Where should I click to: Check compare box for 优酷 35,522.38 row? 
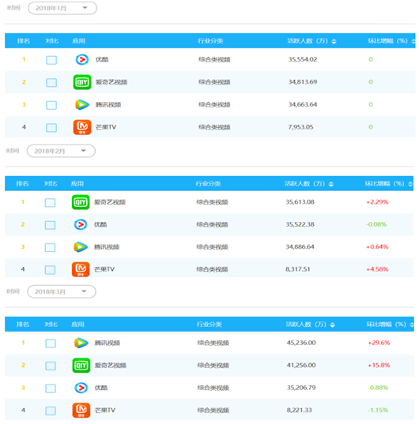tap(50, 225)
